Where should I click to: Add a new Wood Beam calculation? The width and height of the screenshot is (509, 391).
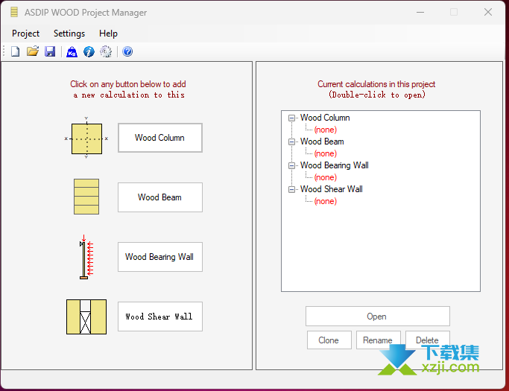click(160, 197)
